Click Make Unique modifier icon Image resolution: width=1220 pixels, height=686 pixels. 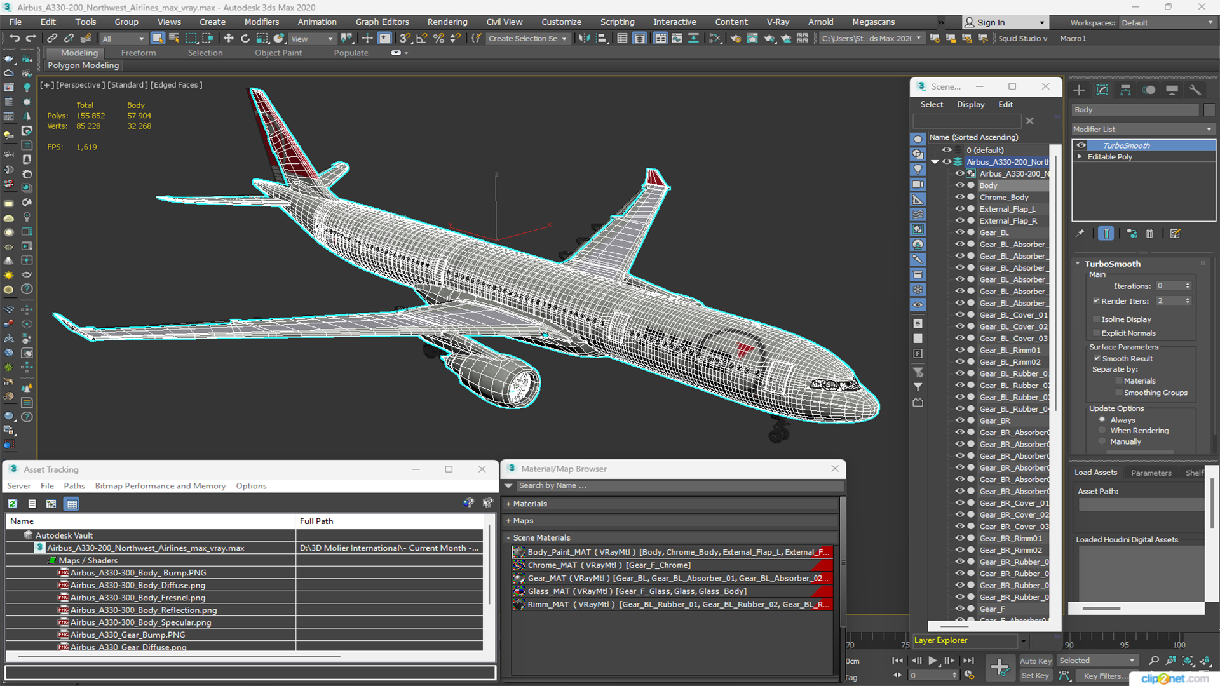pos(1132,234)
